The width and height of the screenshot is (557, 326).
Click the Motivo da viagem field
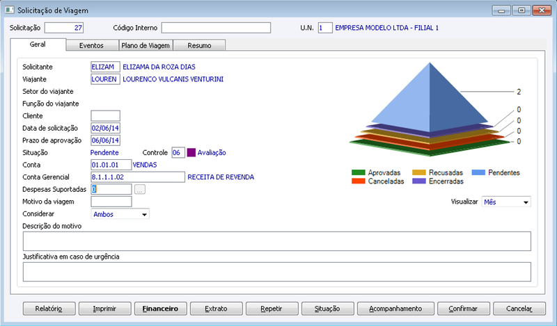click(x=111, y=202)
